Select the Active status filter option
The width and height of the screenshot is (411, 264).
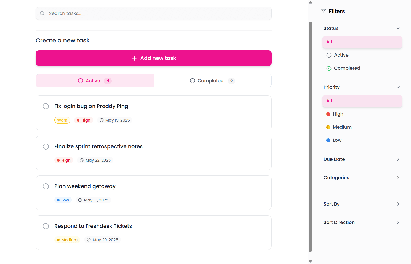(341, 55)
